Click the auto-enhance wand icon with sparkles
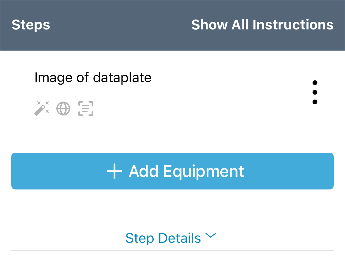 click(x=41, y=109)
